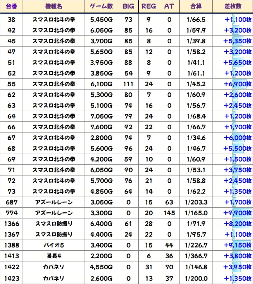Click the 差枚数 column header
253x284 pixels.
[x=233, y=6]
